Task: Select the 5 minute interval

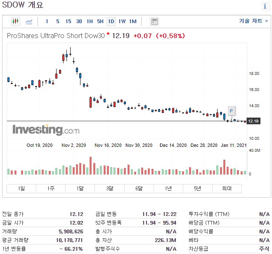Action: click(58, 22)
